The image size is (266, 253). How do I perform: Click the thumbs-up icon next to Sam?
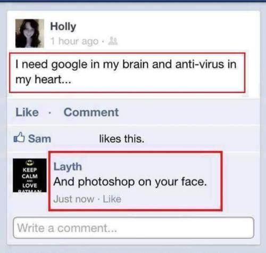pyautogui.click(x=19, y=137)
